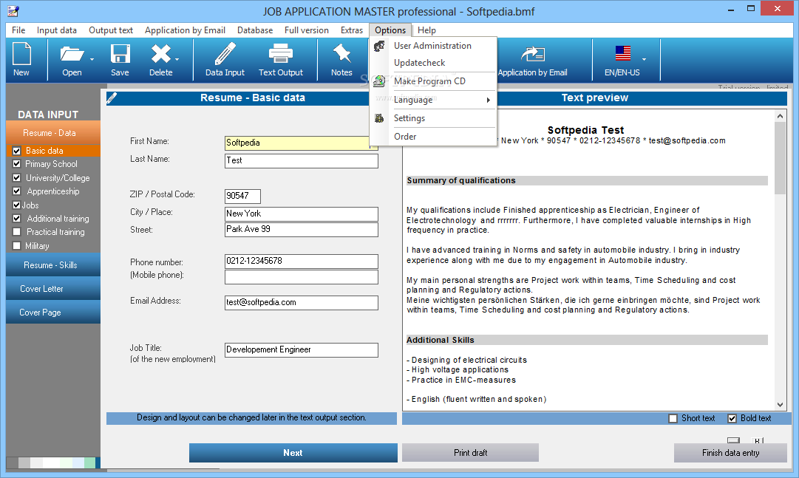
Task: Expand the language flag dropdown arrow
Action: click(x=644, y=60)
